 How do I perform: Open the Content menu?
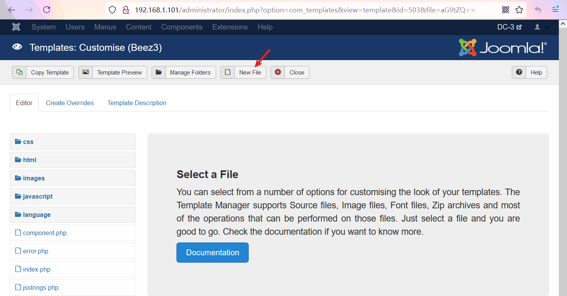point(139,27)
